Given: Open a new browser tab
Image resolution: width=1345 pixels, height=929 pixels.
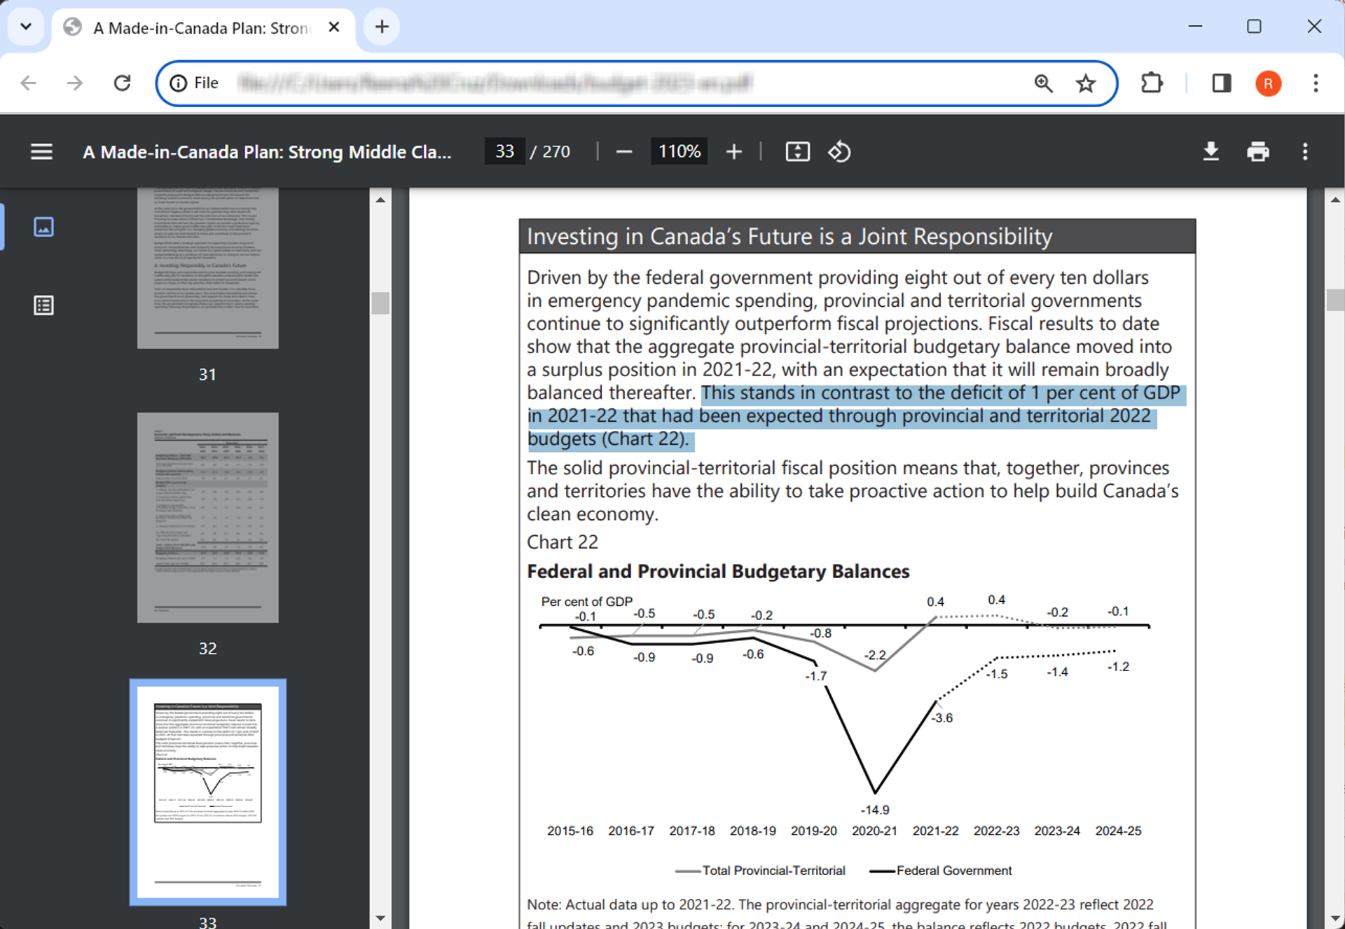Looking at the screenshot, I should click(x=382, y=27).
